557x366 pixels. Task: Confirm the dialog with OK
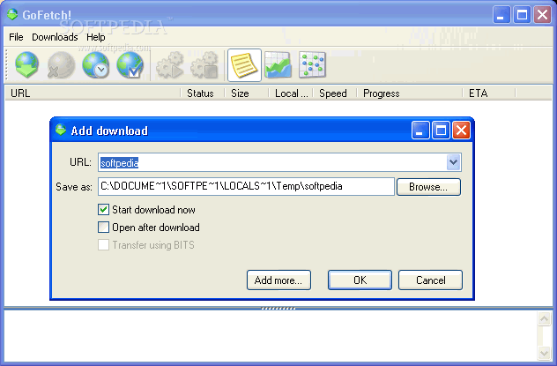[360, 280]
